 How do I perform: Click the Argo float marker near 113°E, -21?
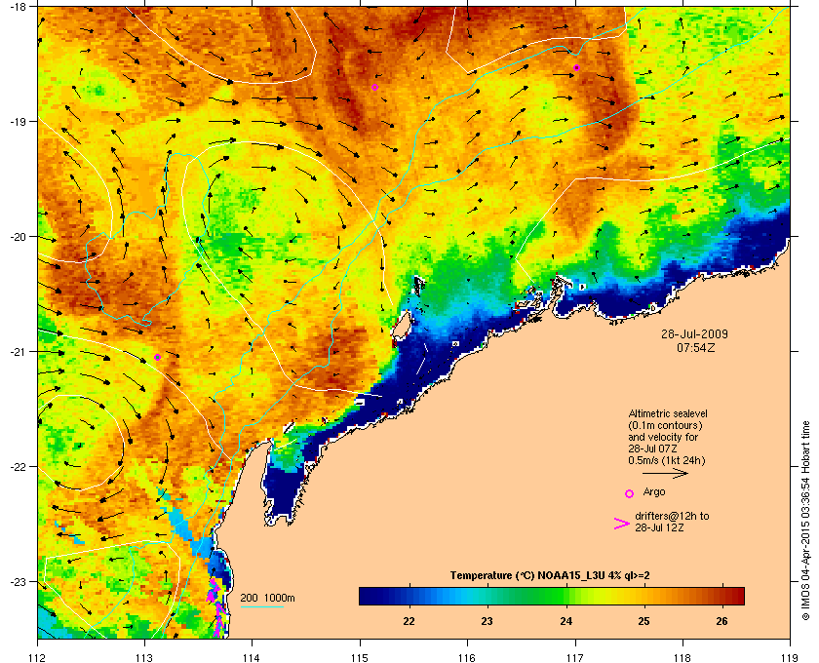157,358
